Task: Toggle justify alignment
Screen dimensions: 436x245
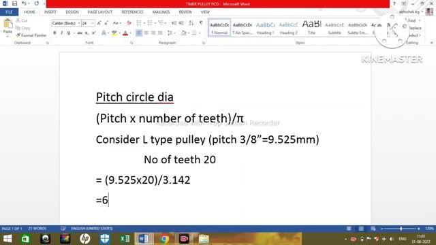Action: (160, 33)
